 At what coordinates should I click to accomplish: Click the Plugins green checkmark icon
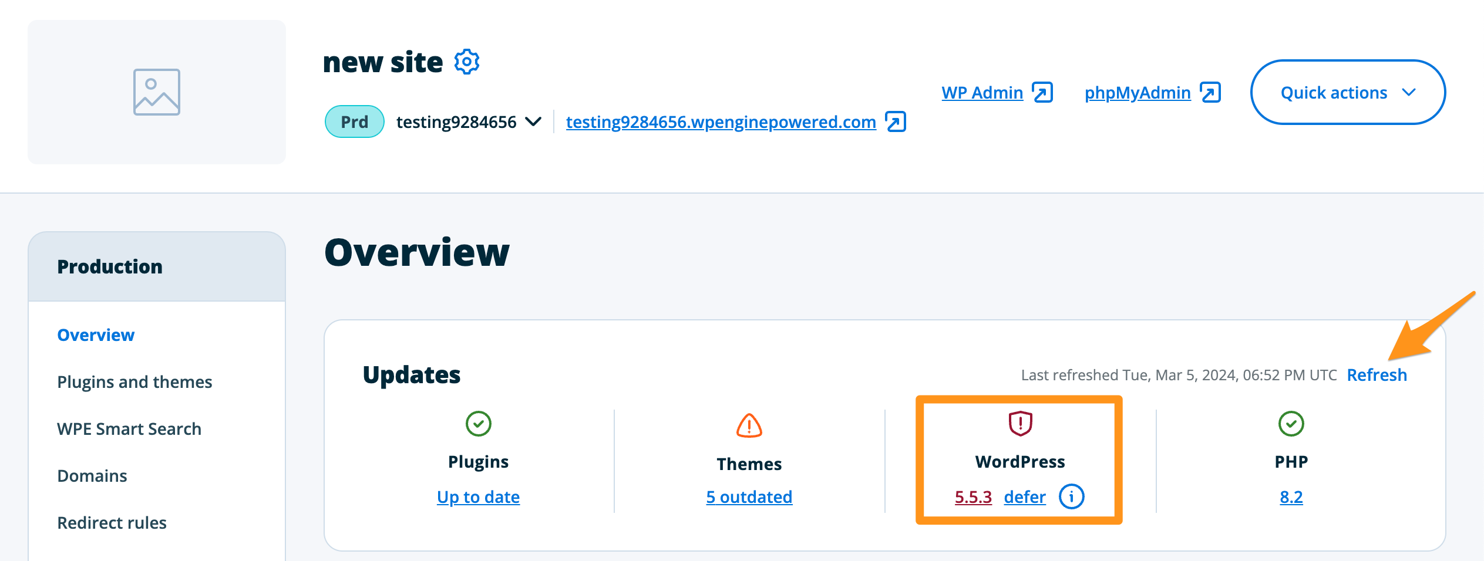tap(478, 423)
